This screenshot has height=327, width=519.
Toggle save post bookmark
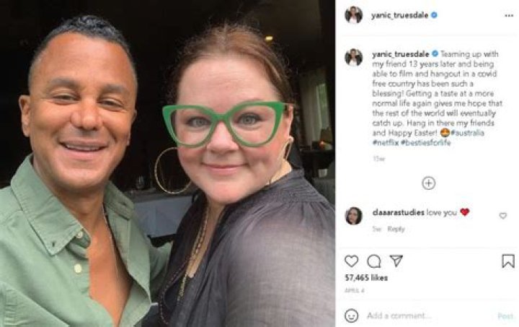(x=507, y=261)
